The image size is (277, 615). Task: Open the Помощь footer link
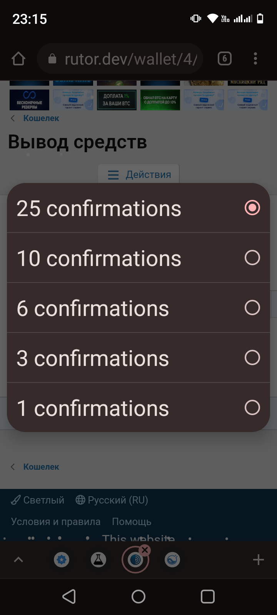coord(132,522)
